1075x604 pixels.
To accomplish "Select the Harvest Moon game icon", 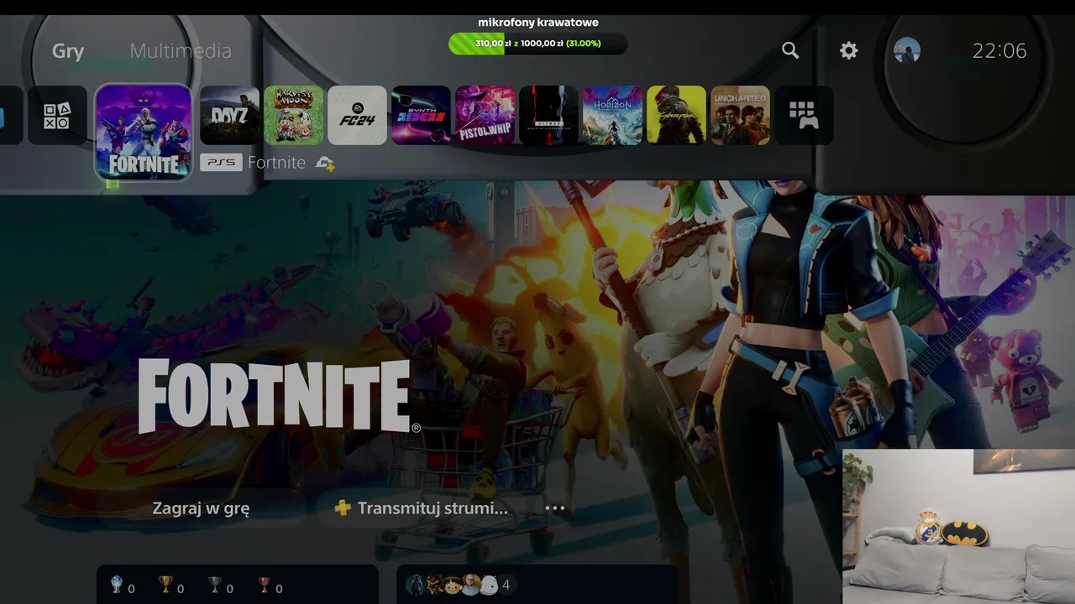I will (x=293, y=116).
